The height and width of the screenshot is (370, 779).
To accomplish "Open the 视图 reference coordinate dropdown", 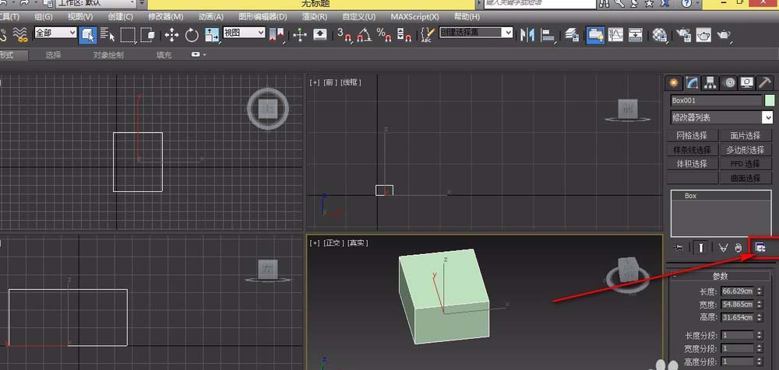I will (244, 33).
